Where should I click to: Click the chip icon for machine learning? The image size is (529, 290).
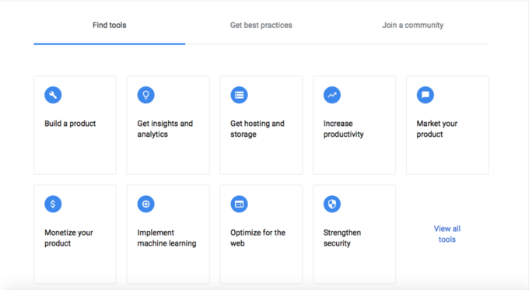pos(145,204)
